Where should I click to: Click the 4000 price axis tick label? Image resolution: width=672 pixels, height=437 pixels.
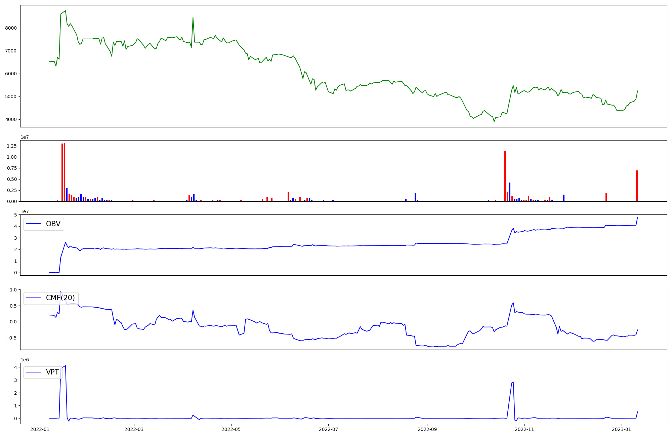click(x=11, y=120)
